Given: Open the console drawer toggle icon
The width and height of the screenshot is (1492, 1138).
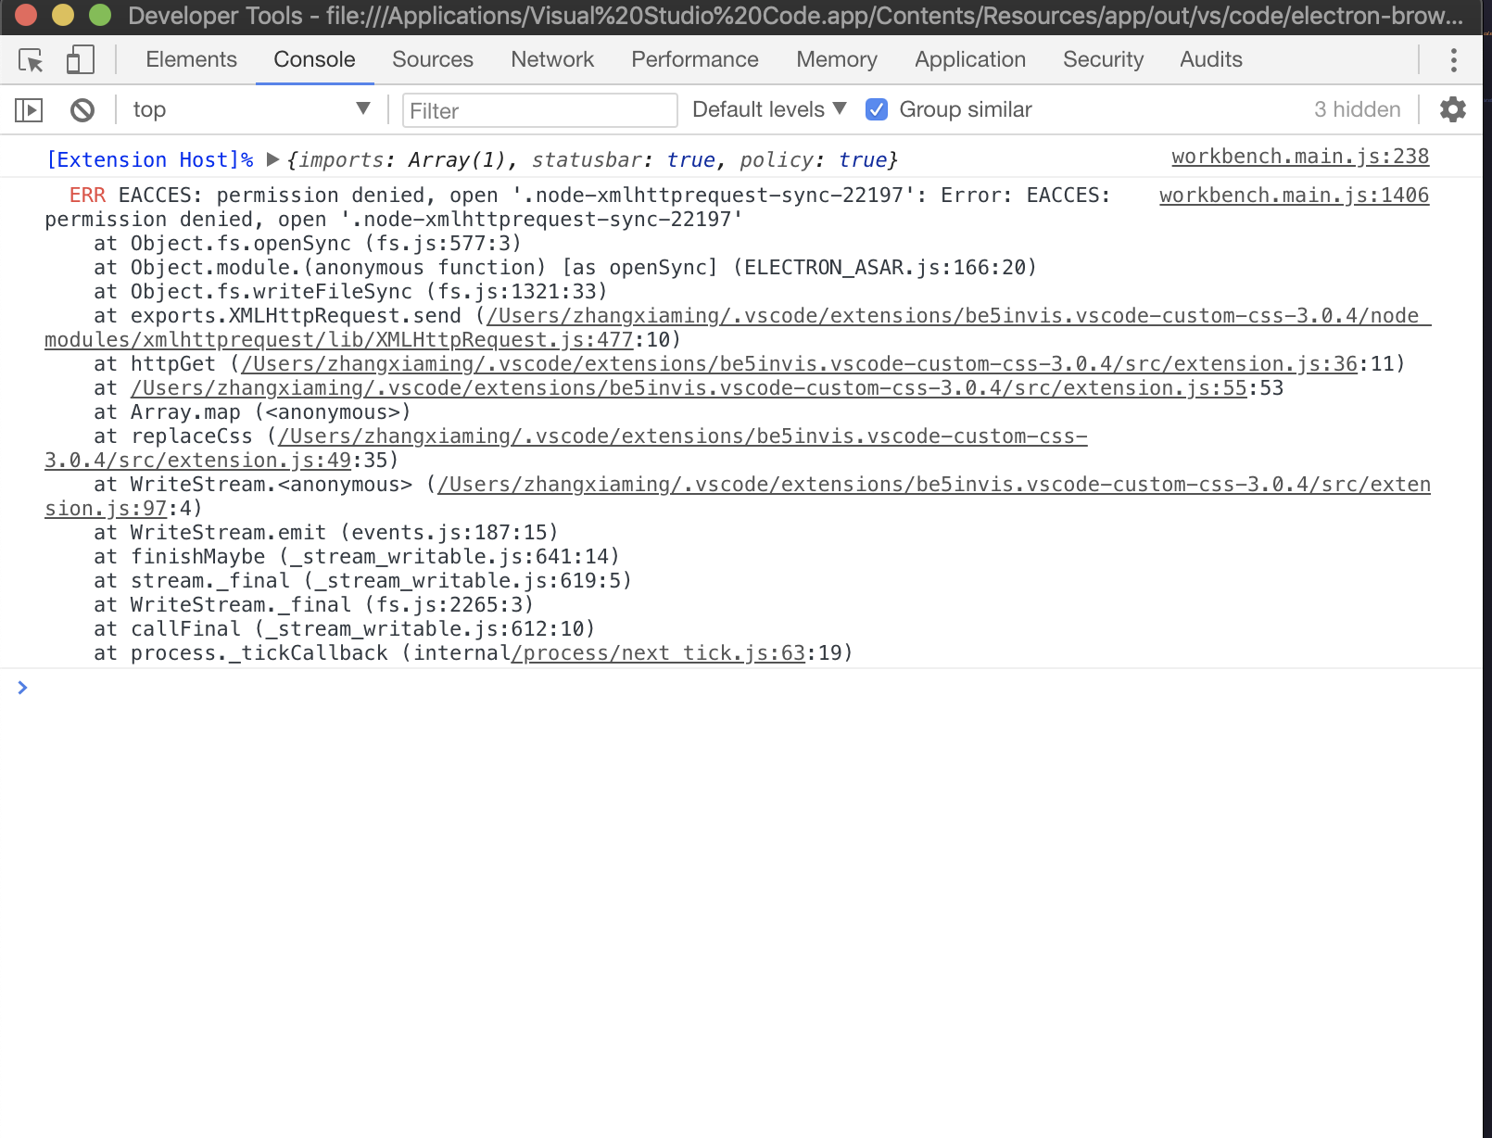Looking at the screenshot, I should point(29,109).
